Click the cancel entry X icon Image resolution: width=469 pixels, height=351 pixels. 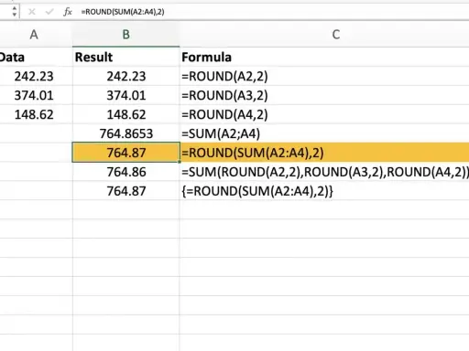click(32, 12)
